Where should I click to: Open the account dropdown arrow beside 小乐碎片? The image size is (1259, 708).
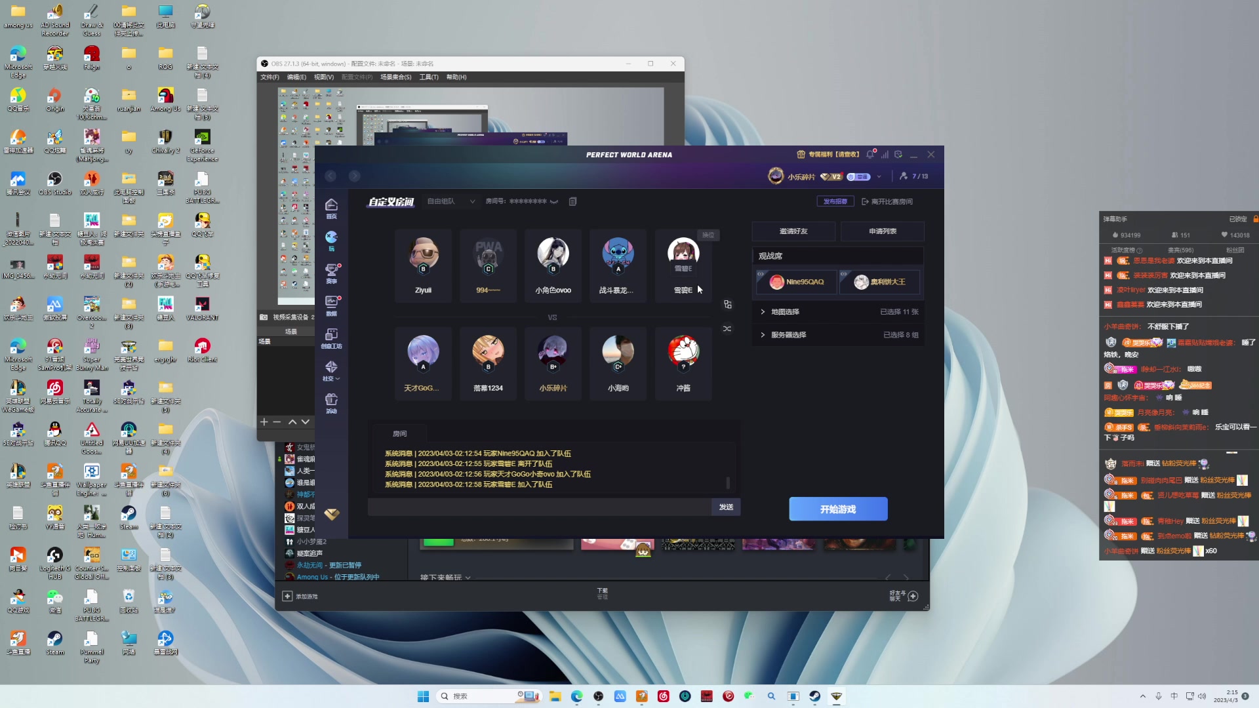tap(879, 176)
